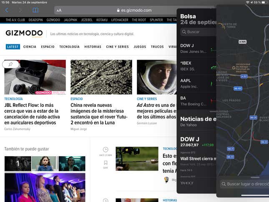The image size is (269, 202).
Task: Open the China revela nuevas imágenes headline
Action: coord(99,114)
